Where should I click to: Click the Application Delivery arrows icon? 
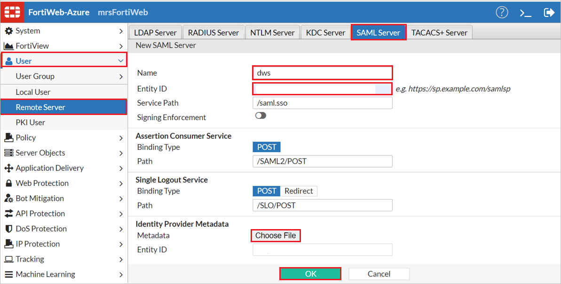pyautogui.click(x=8, y=168)
